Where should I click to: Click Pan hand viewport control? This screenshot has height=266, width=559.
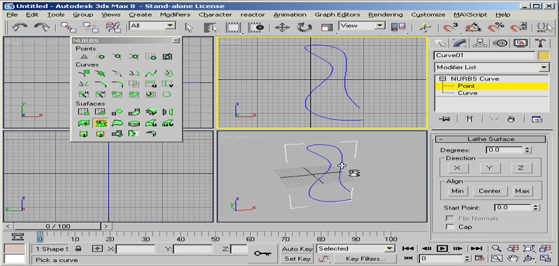pyautogui.click(x=512, y=259)
